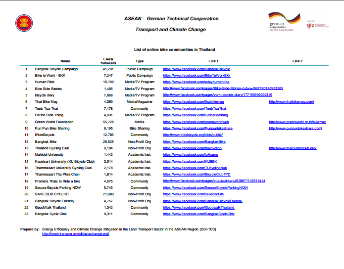
Task: Open the BikeToWorkBkk Facebook link
Action: coord(197,76)
